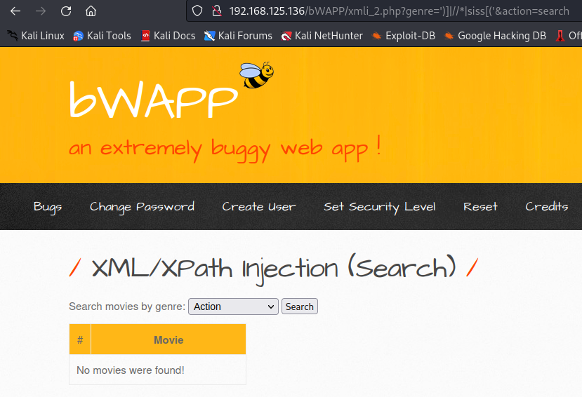
Task: Open the Create User menu item
Action: [x=259, y=206]
